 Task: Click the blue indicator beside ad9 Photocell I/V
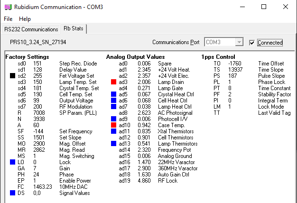[113, 119]
